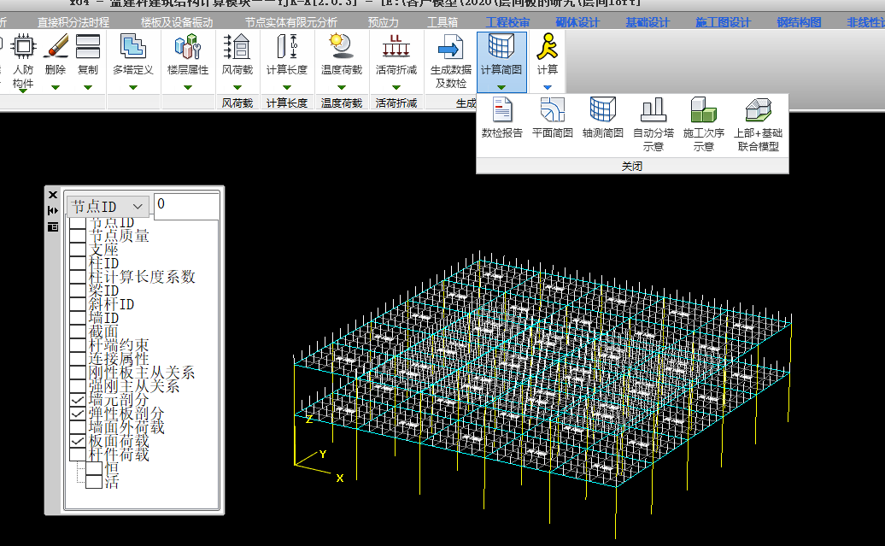This screenshot has width=885, height=546.
Task: Open the 计算长度 tool icon
Action: click(287, 46)
